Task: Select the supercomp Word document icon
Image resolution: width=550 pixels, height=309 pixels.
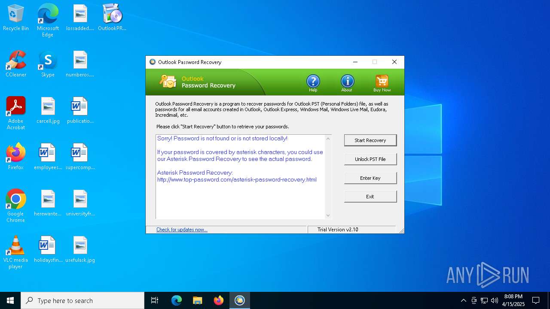Action: point(80,157)
